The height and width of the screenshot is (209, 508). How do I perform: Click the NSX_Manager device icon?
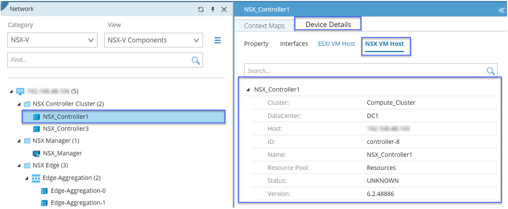pyautogui.click(x=36, y=153)
